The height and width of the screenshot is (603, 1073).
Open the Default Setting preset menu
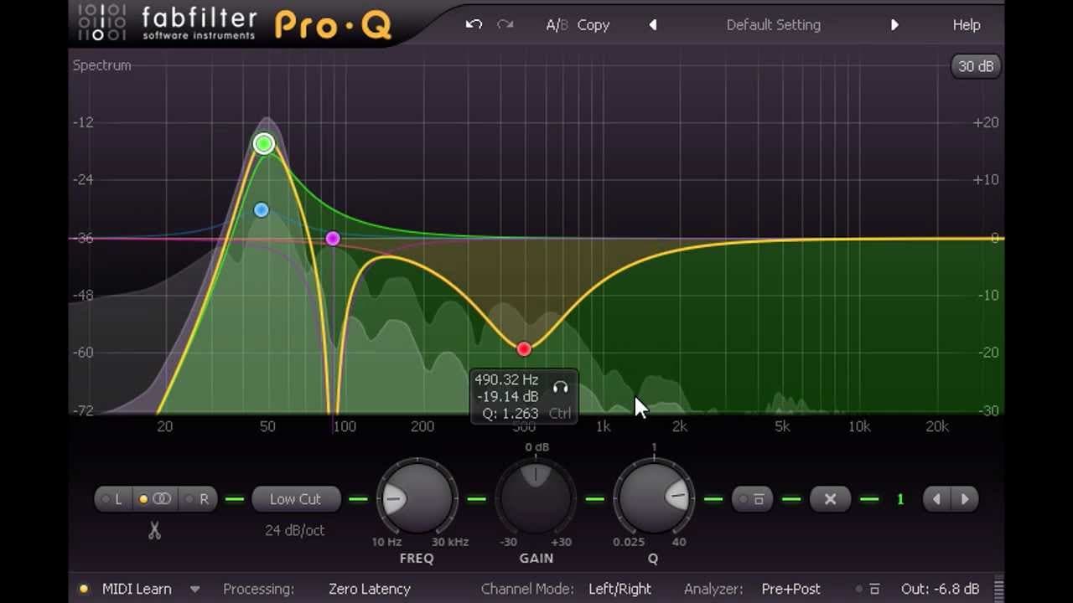coord(773,25)
